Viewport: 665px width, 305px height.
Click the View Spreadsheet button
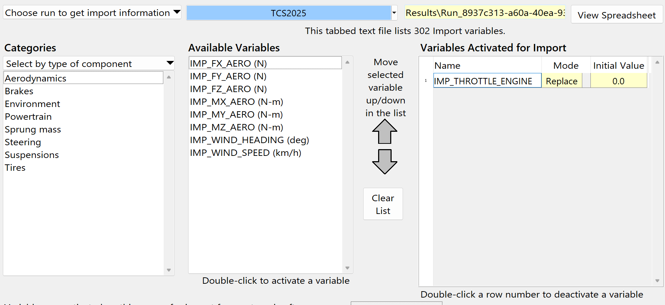point(616,15)
